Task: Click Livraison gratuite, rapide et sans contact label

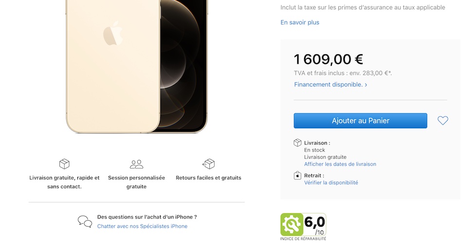Action: [64, 182]
